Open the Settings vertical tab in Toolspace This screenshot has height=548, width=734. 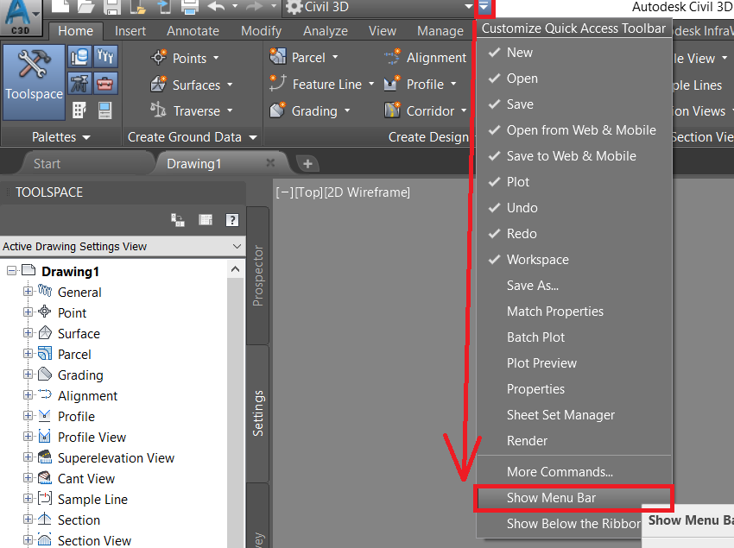coord(257,413)
